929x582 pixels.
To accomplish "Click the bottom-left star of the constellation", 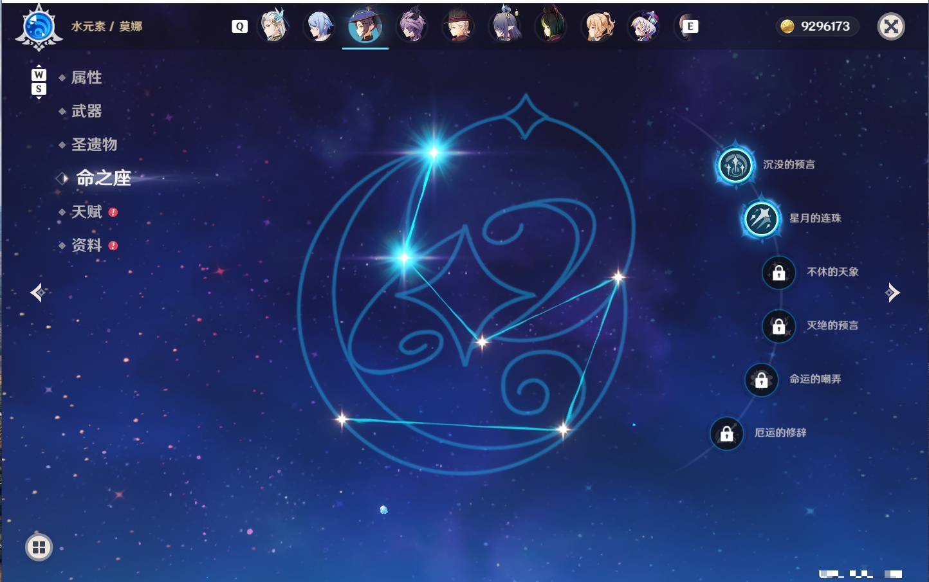I will (342, 419).
